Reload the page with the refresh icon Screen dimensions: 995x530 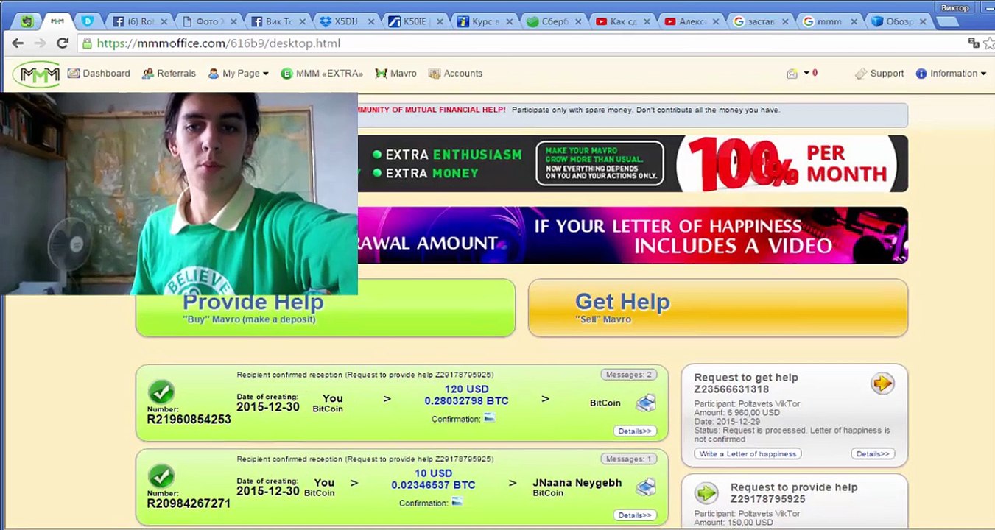[63, 43]
